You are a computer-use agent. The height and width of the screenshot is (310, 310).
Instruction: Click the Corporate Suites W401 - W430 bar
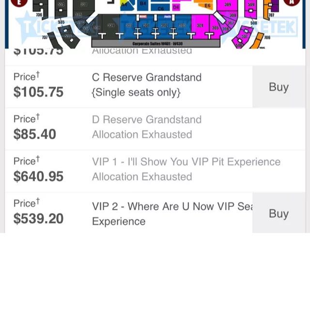tap(156, 44)
